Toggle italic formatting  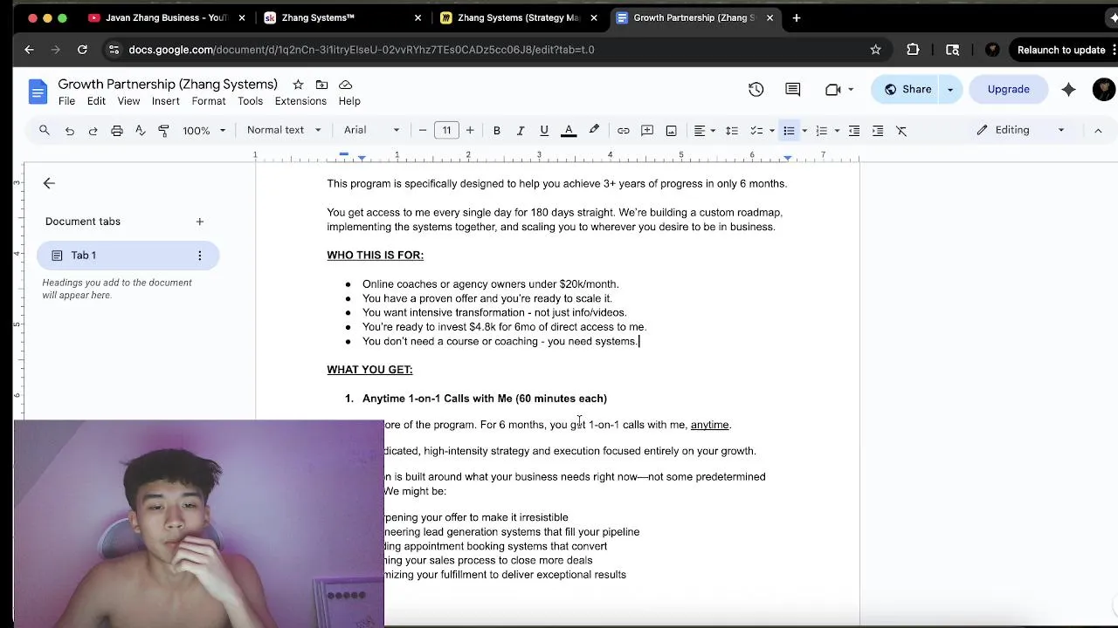click(521, 130)
